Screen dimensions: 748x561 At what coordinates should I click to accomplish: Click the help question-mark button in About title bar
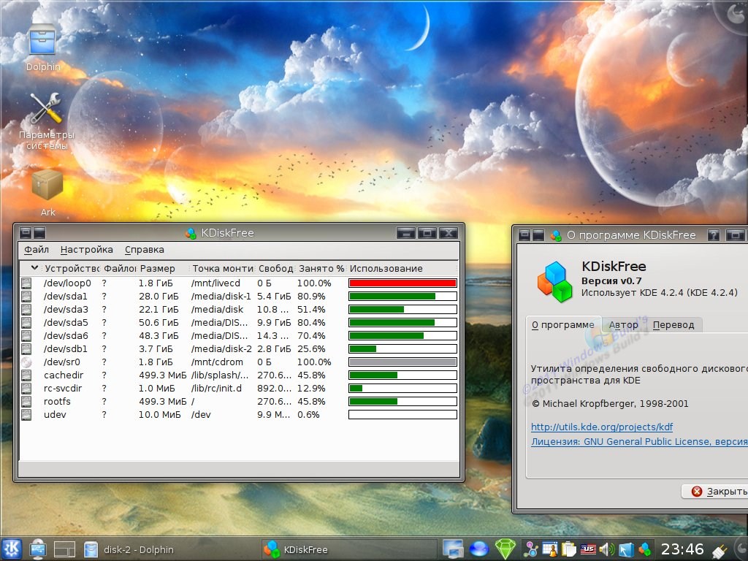click(x=713, y=235)
